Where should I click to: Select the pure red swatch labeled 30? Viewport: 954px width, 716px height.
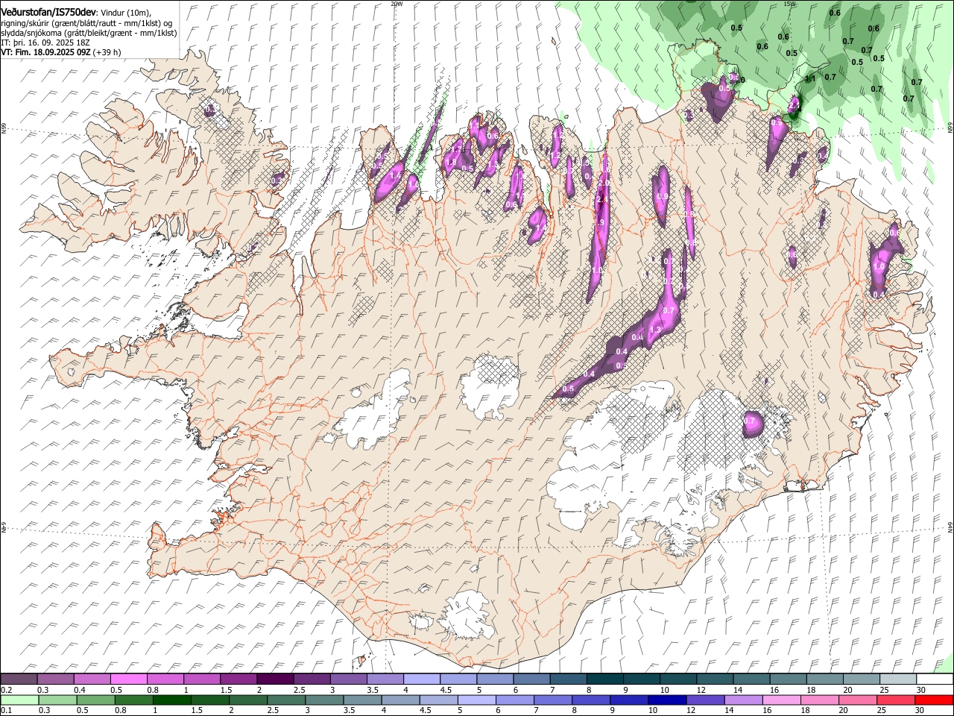coord(934,700)
